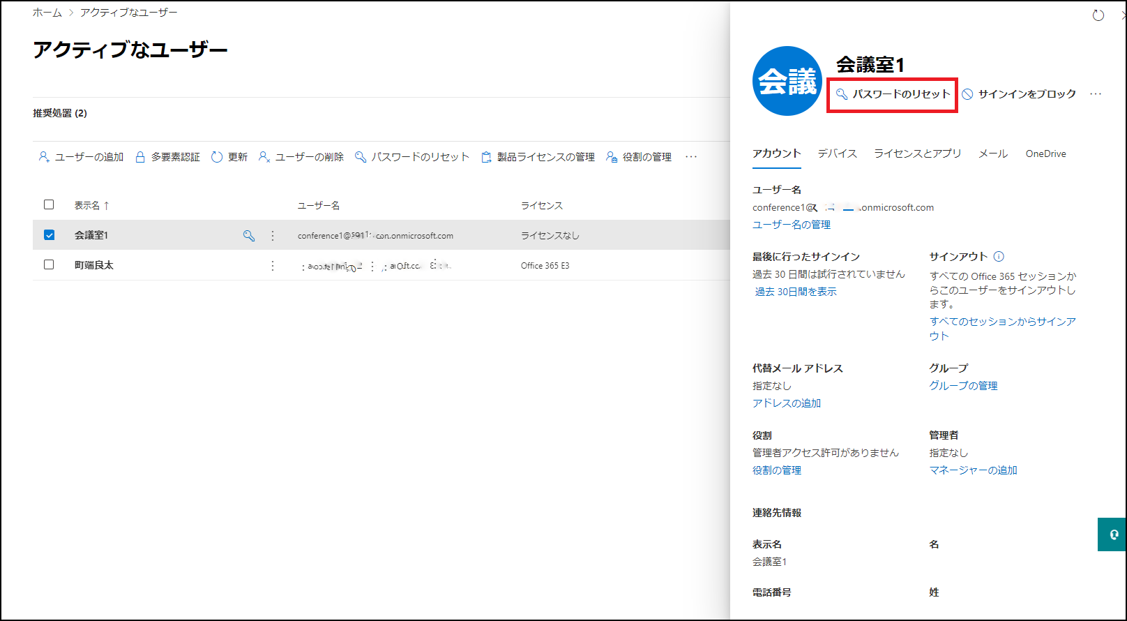
Task: Click the teal help icon at right edge
Action: click(1113, 534)
